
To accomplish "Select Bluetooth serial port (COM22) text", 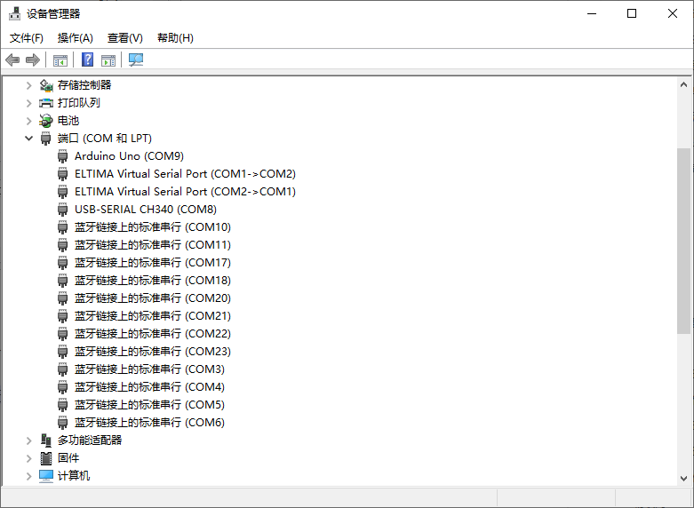I will coord(153,334).
